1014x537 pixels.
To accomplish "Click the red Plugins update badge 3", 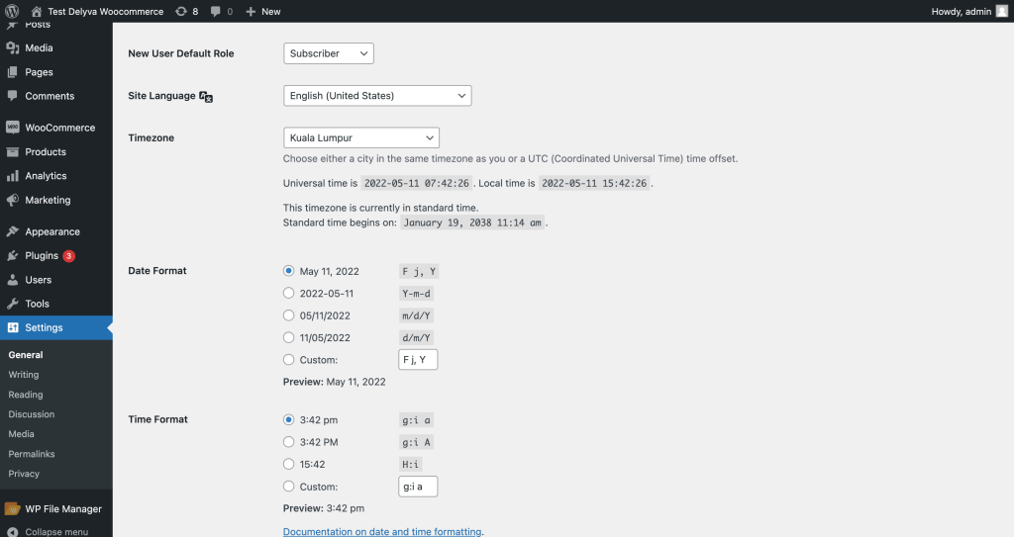I will [x=68, y=256].
